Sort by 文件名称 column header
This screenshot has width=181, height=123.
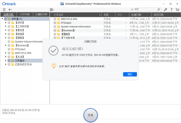[x=76, y=15]
